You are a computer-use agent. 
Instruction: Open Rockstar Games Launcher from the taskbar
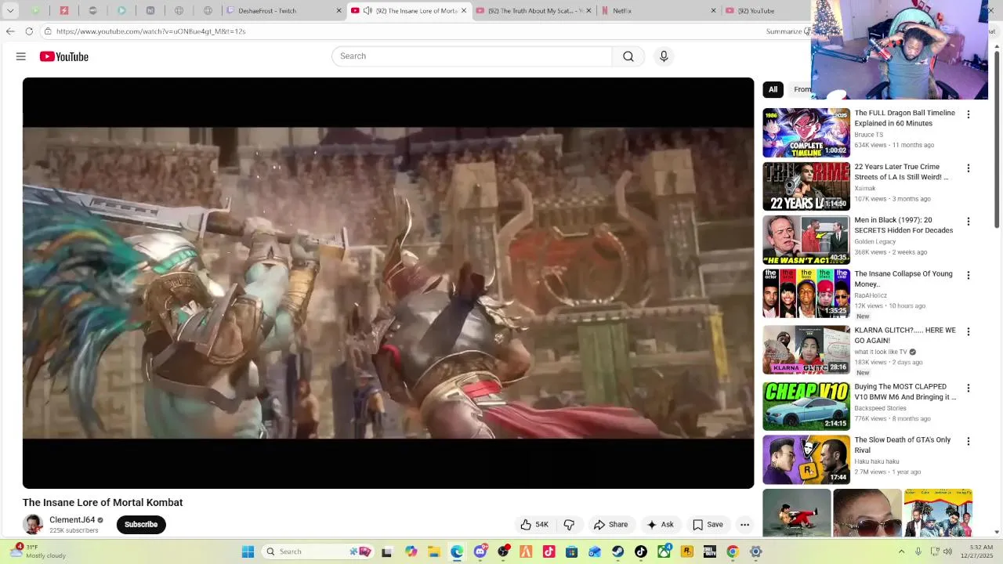tap(687, 551)
